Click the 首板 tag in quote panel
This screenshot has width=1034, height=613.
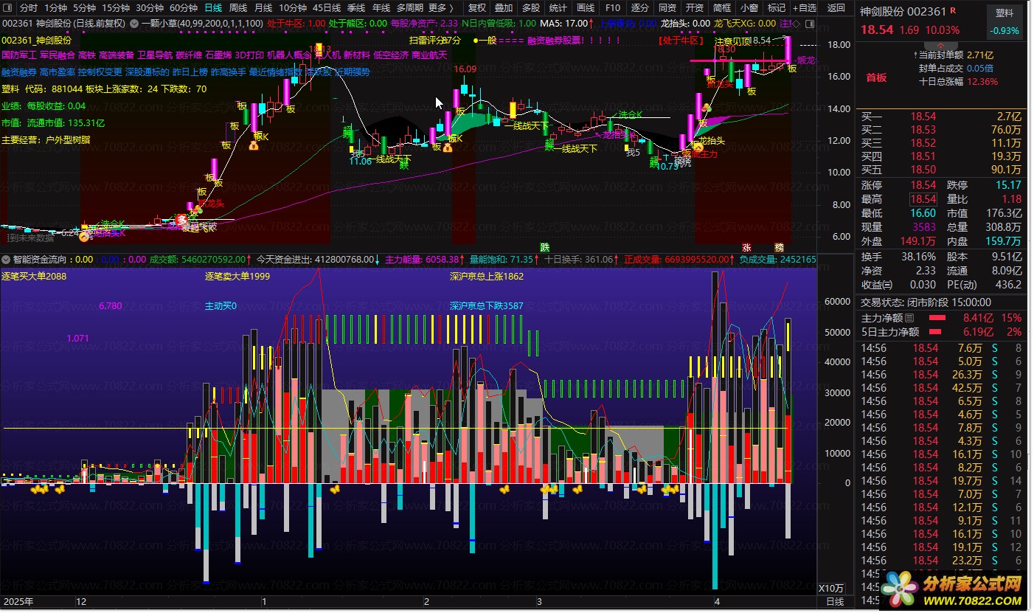point(876,77)
